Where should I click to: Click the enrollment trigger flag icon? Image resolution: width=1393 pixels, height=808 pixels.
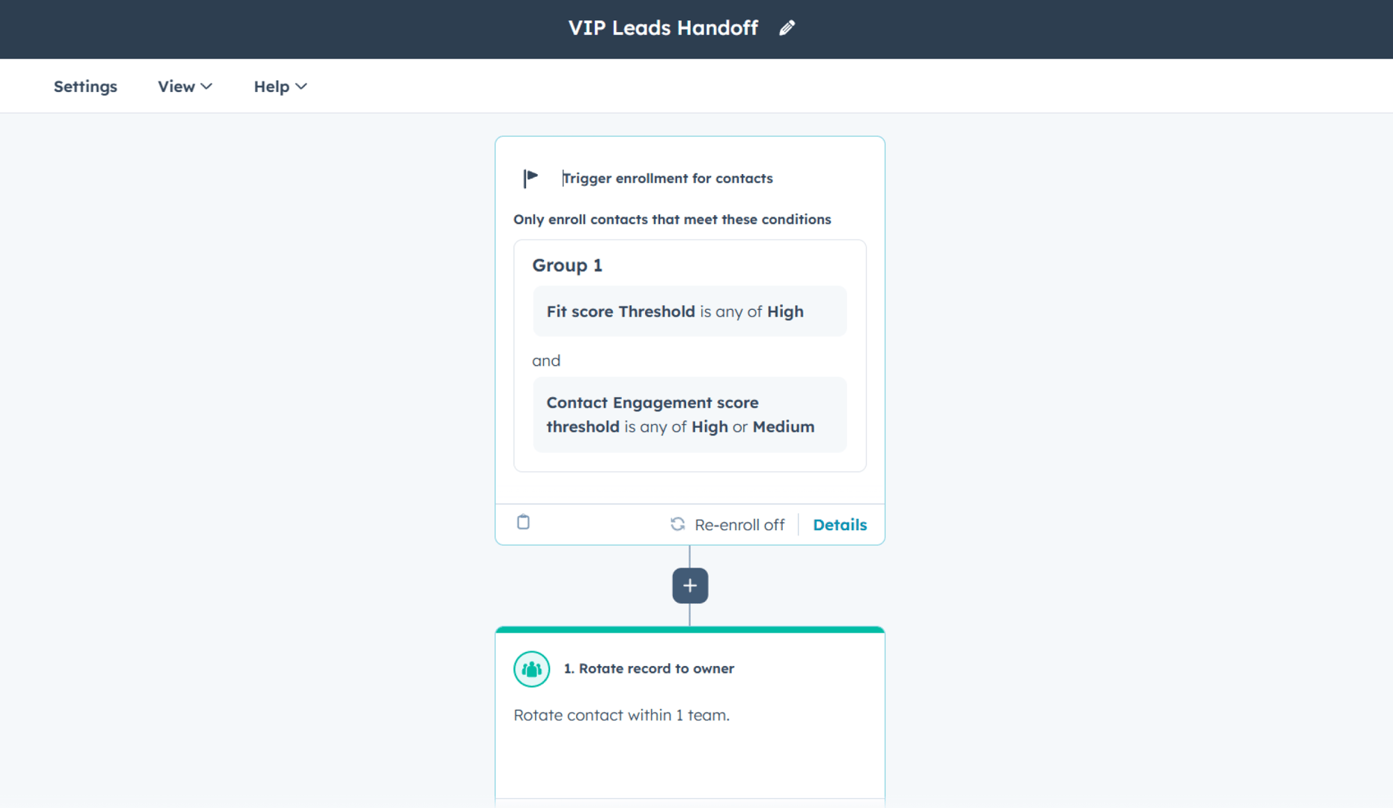(531, 178)
